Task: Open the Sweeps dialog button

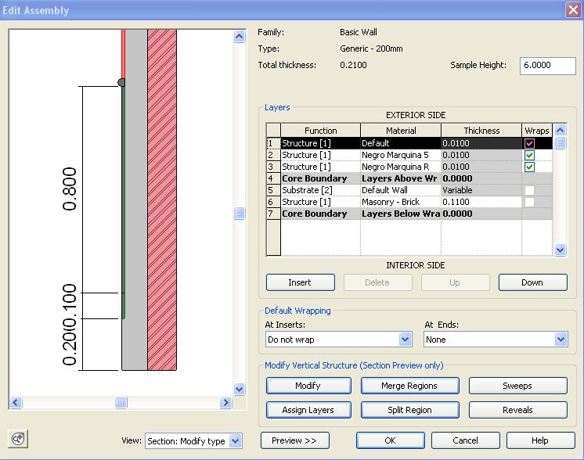Action: 517,386
